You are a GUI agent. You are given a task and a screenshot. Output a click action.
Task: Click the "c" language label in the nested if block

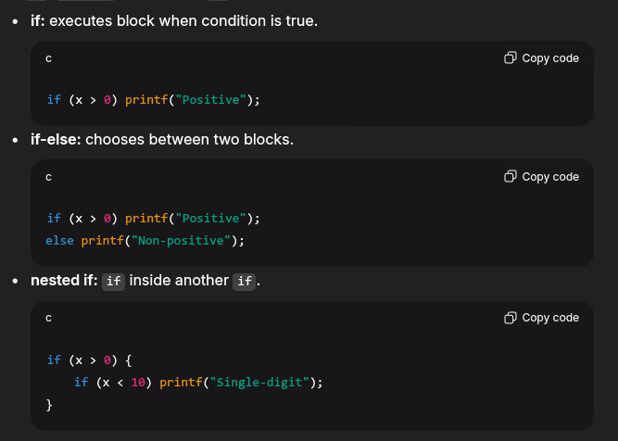(48, 318)
